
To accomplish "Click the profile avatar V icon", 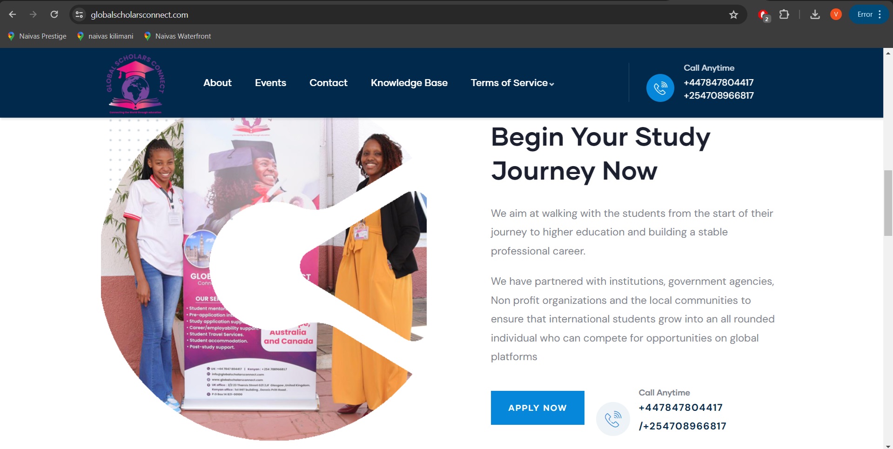I will click(836, 14).
